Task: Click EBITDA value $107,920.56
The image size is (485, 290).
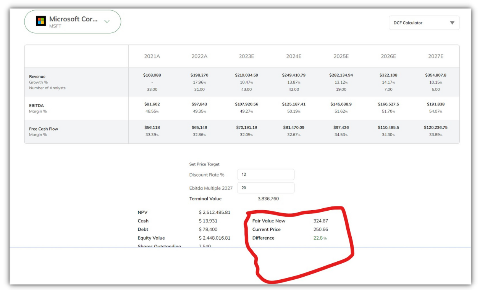Action: coord(247,104)
